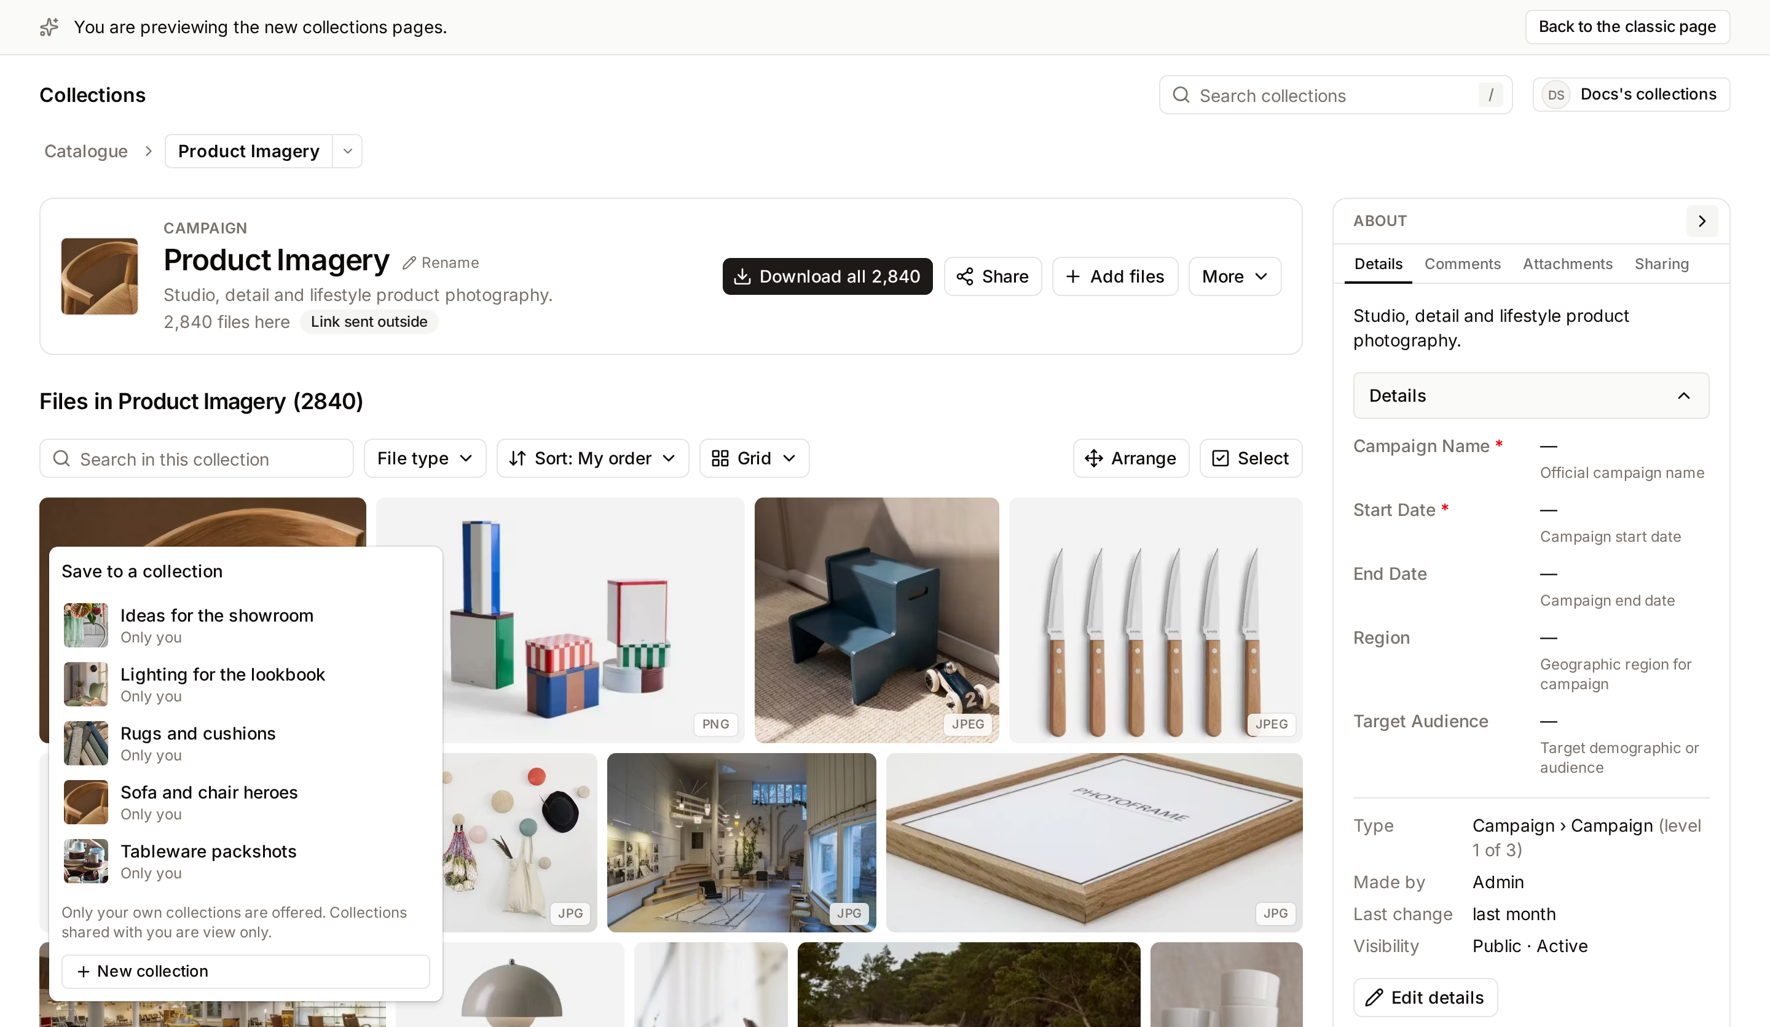Click Back to the classic page
1770x1027 pixels.
click(x=1627, y=26)
